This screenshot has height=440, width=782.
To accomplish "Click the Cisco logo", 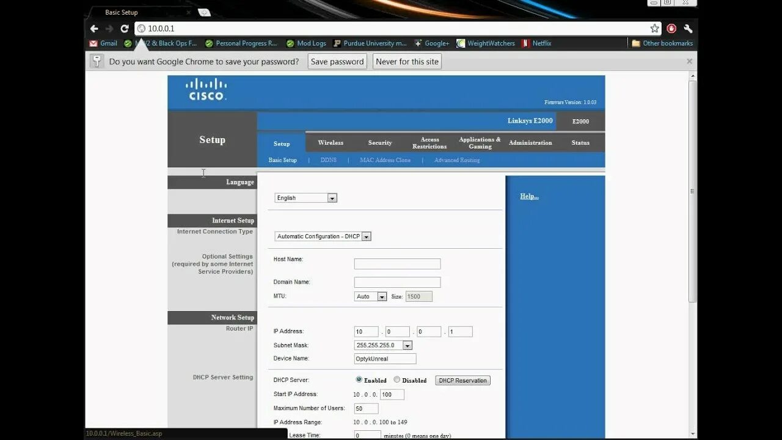I will tap(206, 89).
